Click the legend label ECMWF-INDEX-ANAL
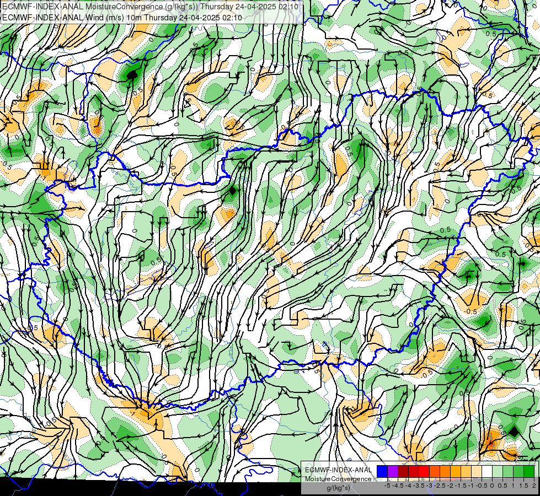 click(x=339, y=470)
